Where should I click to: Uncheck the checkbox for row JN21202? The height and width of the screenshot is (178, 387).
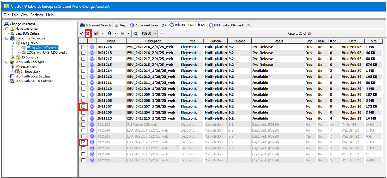(x=83, y=142)
